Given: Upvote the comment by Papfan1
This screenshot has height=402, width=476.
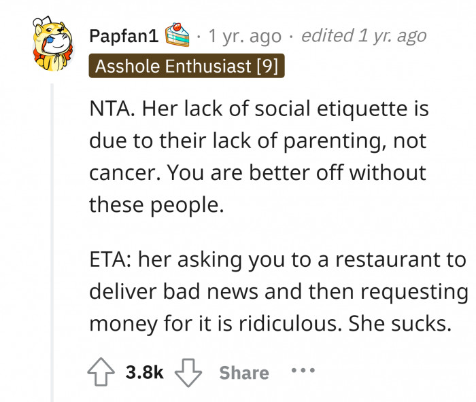Looking at the screenshot, I should [100, 372].
